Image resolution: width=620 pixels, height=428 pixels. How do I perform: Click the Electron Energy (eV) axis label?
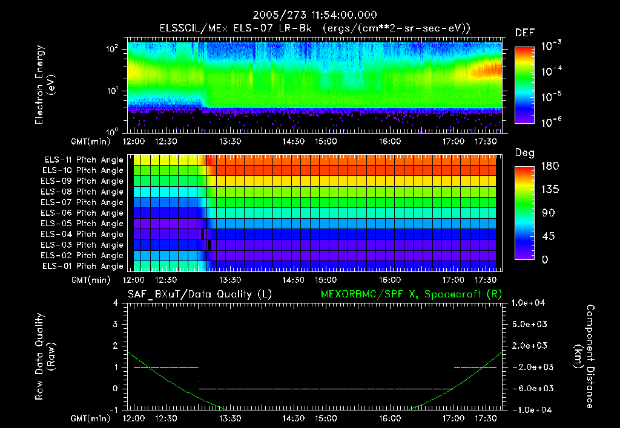click(45, 85)
